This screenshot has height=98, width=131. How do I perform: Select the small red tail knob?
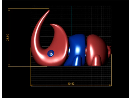tap(109, 52)
